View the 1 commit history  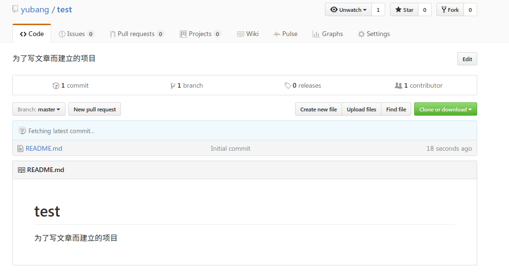(70, 86)
